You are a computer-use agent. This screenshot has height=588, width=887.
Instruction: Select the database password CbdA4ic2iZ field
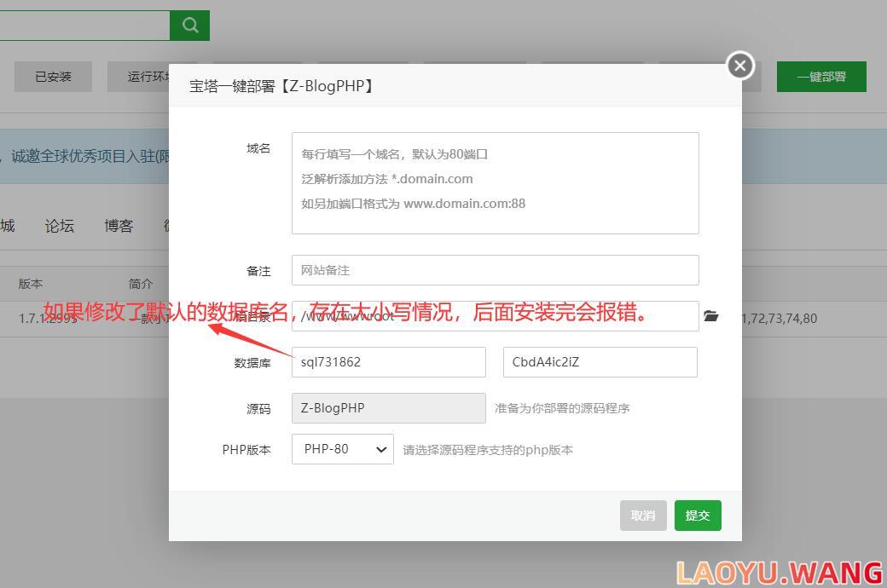tap(600, 361)
